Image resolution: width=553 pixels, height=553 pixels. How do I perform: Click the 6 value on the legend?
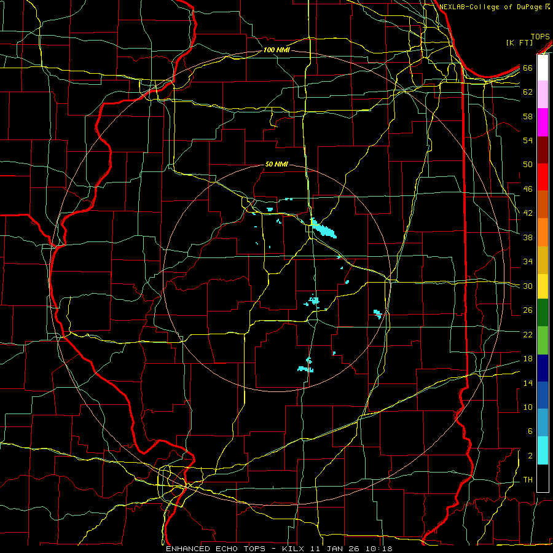point(530,431)
